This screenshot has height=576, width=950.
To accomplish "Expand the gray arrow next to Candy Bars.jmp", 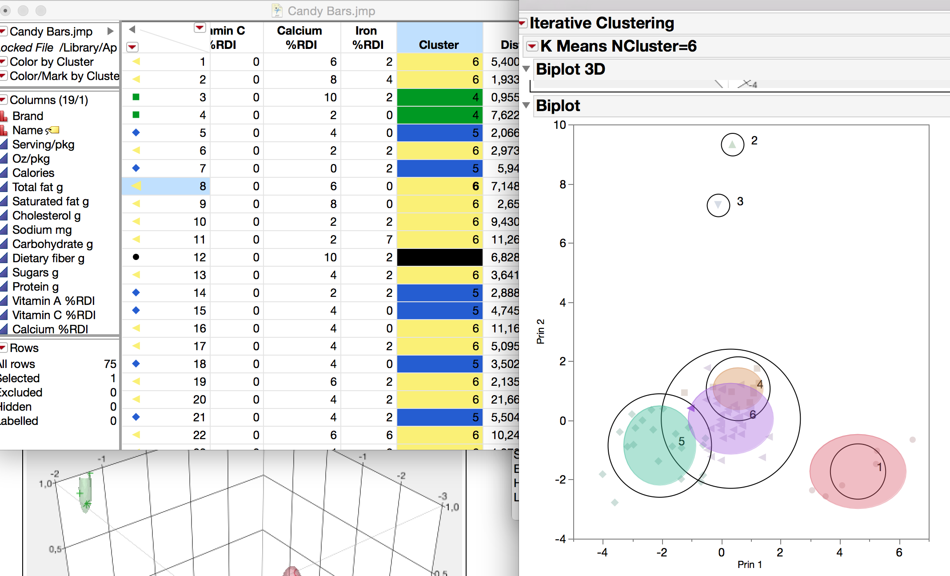I will coord(109,31).
